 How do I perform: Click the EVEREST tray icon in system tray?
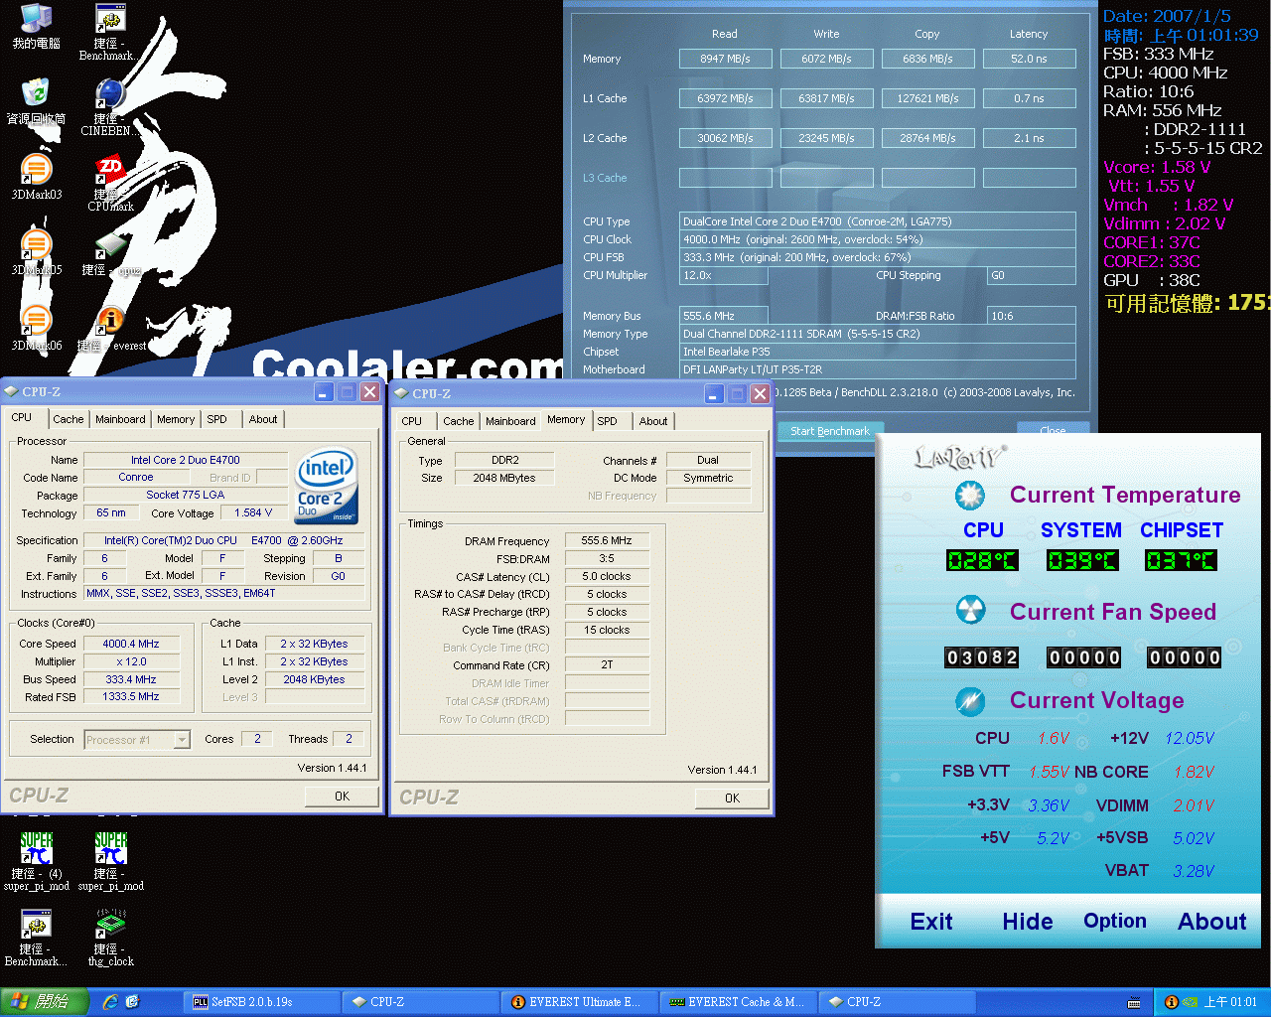click(x=1171, y=1002)
